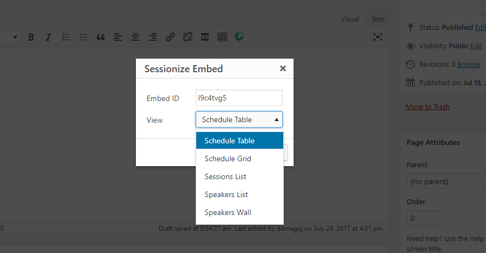The width and height of the screenshot is (486, 253).
Task: Click the Published on calendar icon
Action: coord(410,83)
